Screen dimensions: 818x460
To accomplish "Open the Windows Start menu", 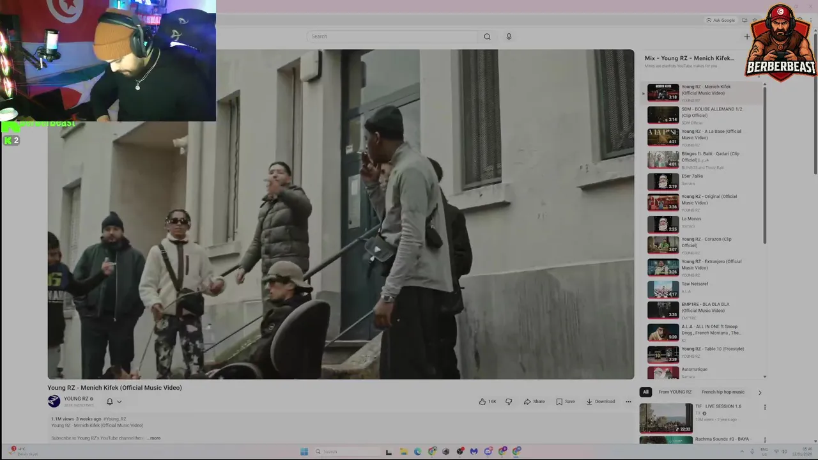I will click(304, 452).
